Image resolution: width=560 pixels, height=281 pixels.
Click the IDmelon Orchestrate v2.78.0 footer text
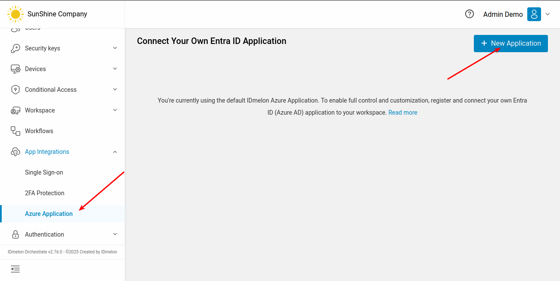(x=62, y=252)
